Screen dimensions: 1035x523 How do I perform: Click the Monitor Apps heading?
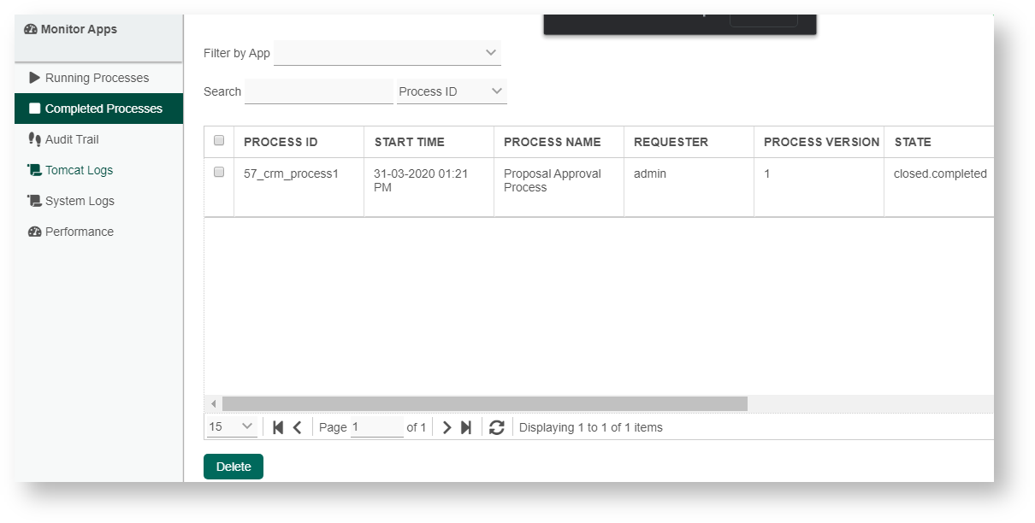(79, 29)
